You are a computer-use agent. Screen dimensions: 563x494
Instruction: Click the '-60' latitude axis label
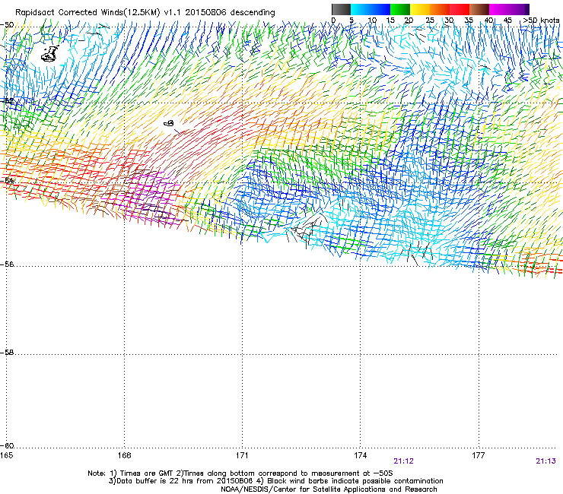(7, 446)
